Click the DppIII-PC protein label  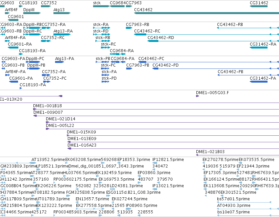tap(35, 59)
